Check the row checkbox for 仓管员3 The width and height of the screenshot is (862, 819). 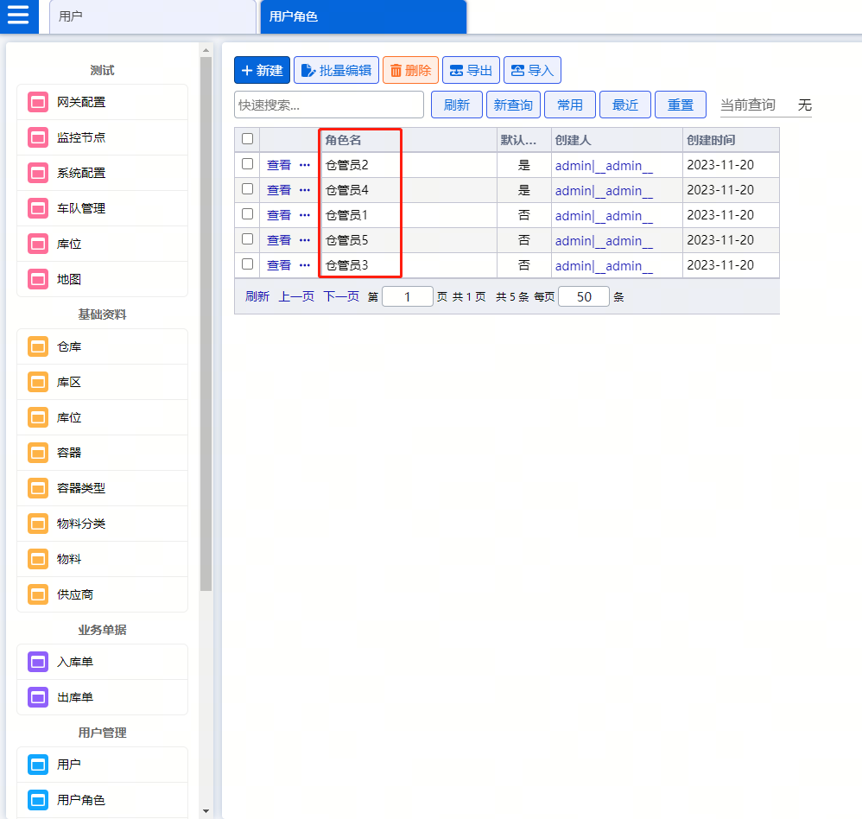point(247,264)
